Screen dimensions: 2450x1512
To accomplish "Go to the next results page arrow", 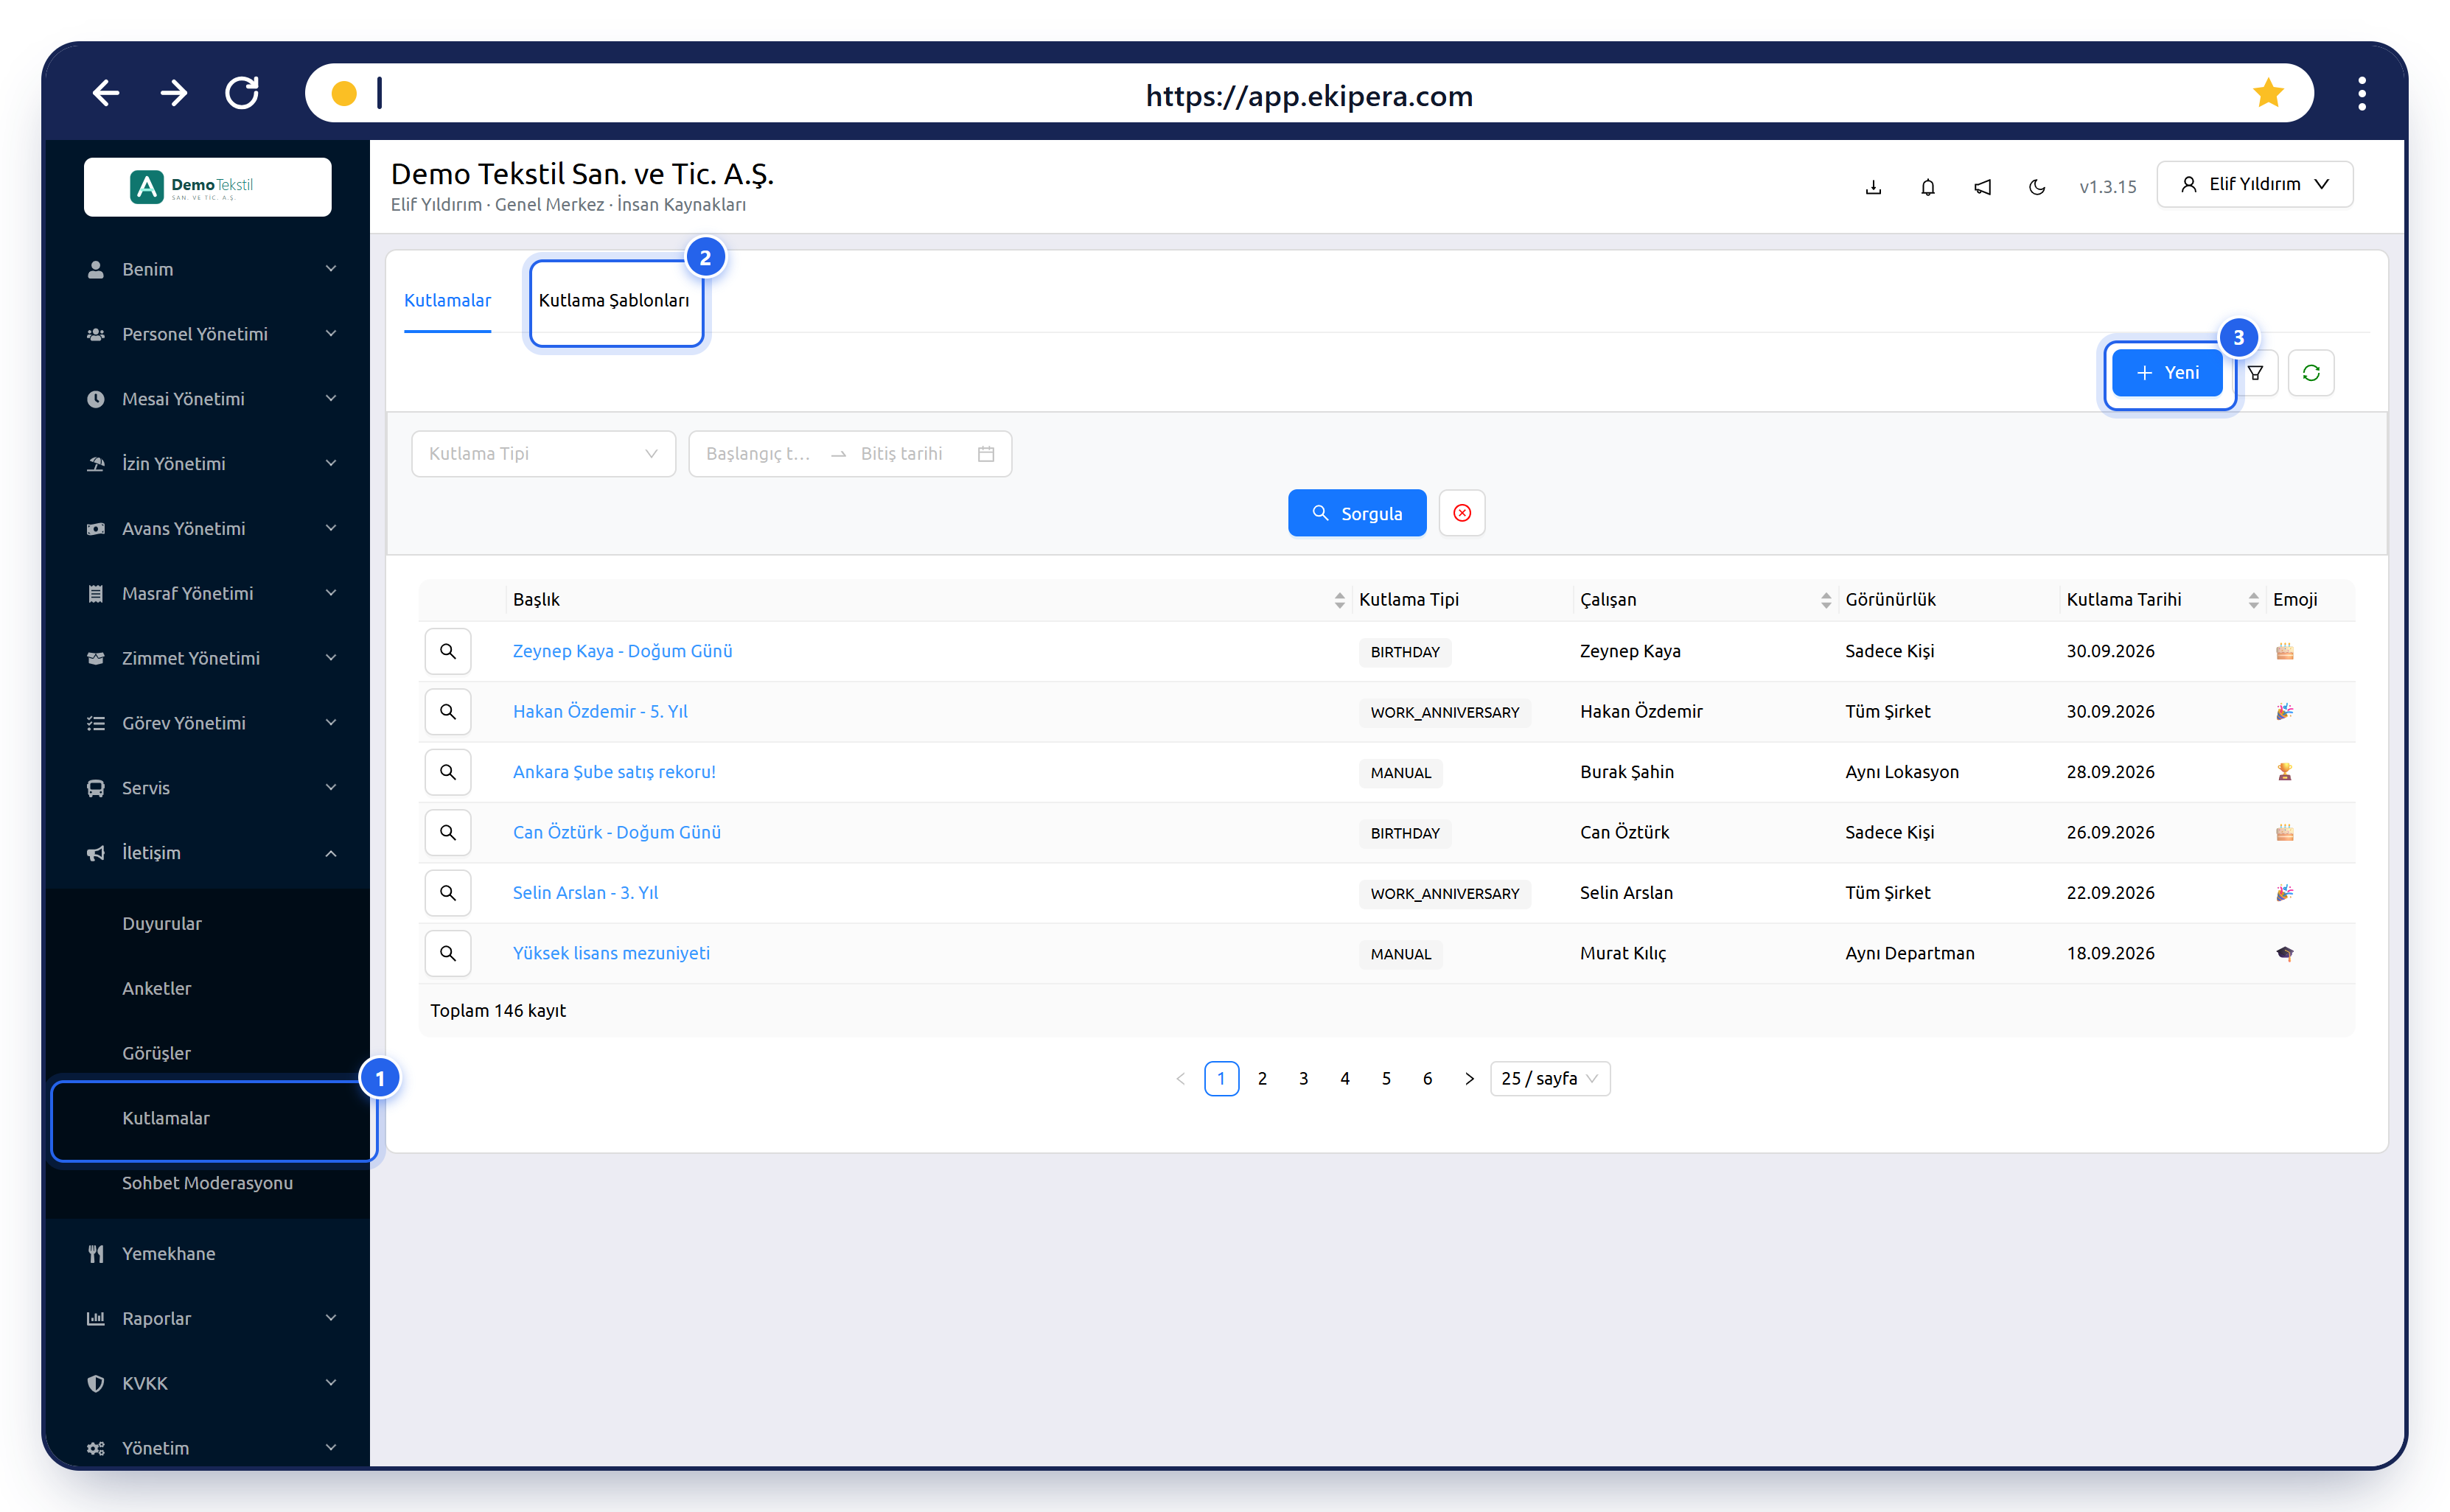I will [1468, 1078].
